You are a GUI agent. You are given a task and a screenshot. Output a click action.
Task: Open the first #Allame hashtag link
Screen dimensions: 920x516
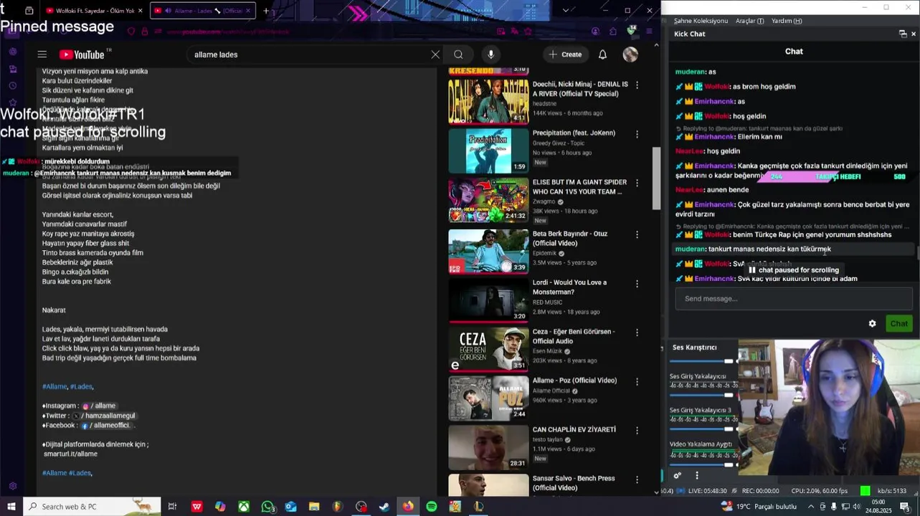tap(54, 386)
